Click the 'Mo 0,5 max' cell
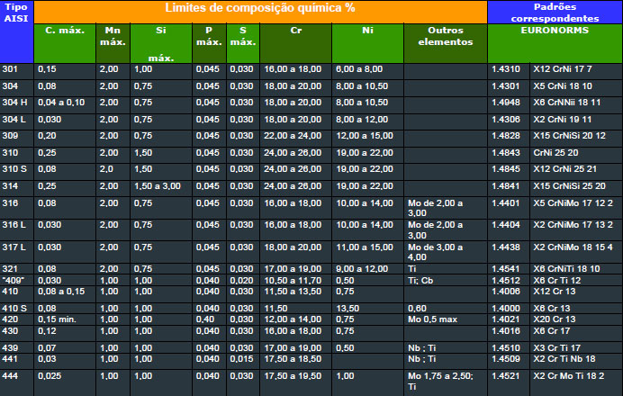623x396 pixels. tap(434, 319)
